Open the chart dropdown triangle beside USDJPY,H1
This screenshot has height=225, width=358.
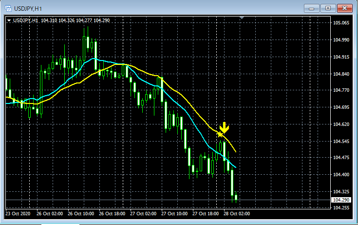point(9,20)
